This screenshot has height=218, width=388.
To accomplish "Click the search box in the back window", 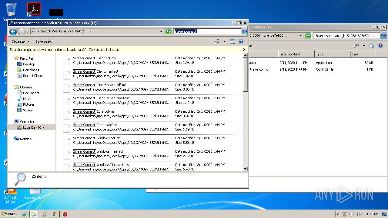I will (x=346, y=36).
